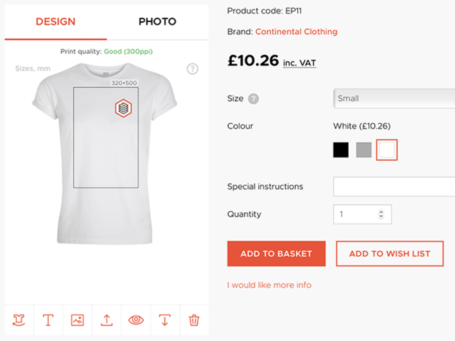Preview the design with the eye icon
This screenshot has width=455, height=341.
(136, 320)
